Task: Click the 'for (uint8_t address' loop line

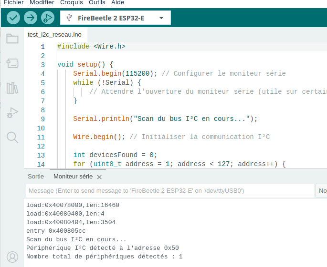Action: (179, 164)
